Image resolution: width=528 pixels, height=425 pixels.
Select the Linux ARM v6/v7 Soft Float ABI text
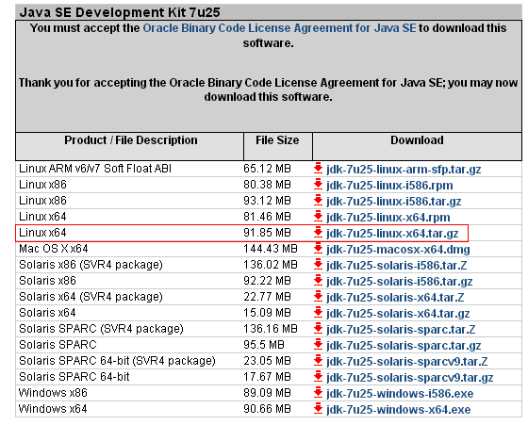[x=95, y=169]
